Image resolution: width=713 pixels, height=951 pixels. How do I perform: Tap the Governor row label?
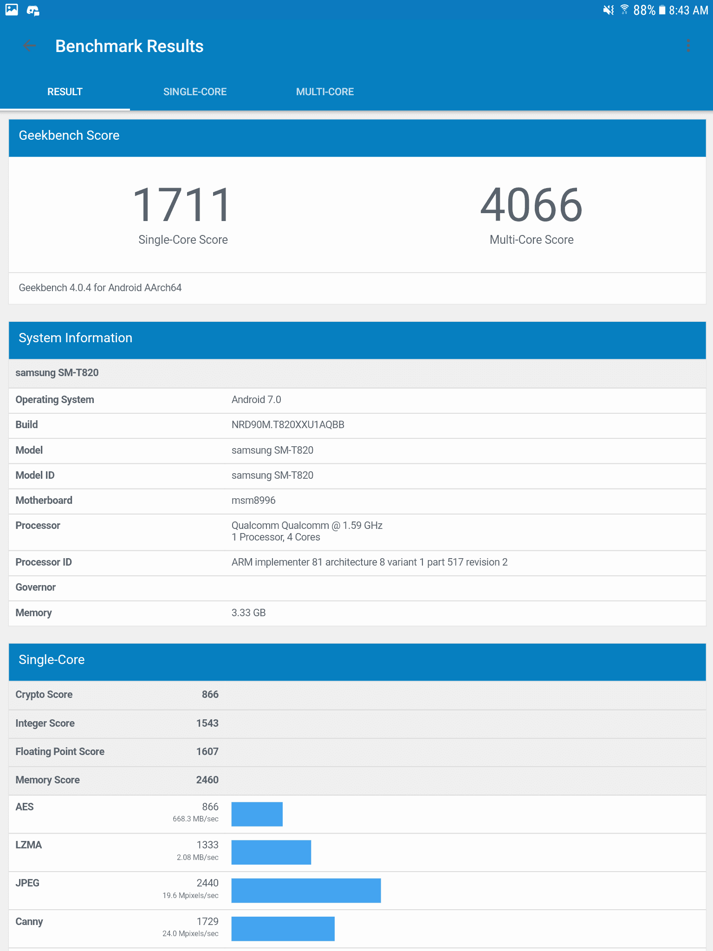click(36, 587)
